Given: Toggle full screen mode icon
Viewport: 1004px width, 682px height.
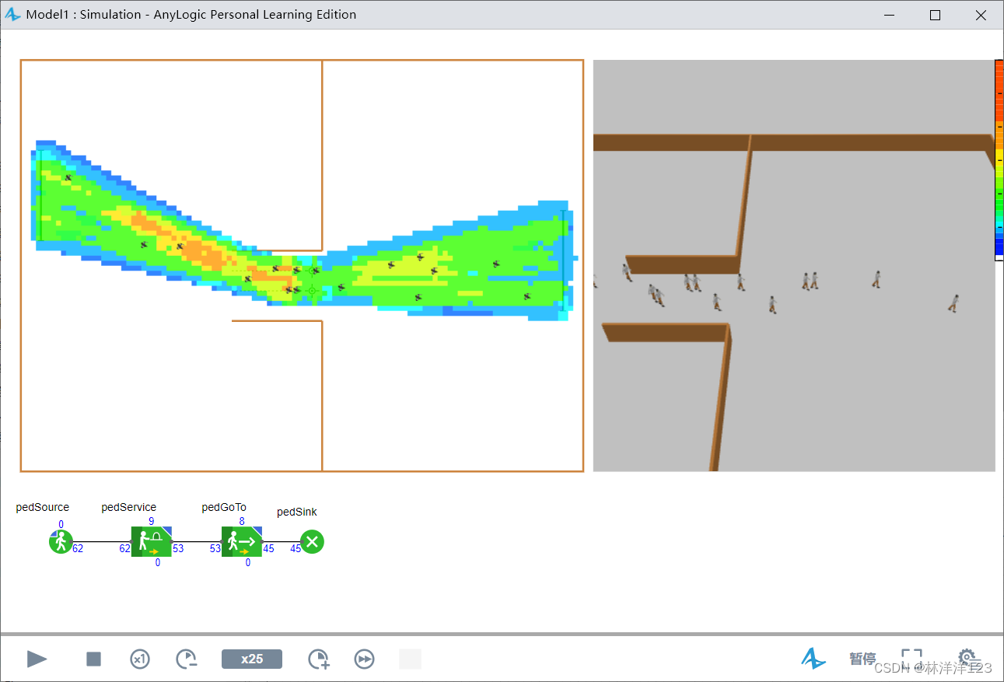Looking at the screenshot, I should coord(911,658).
